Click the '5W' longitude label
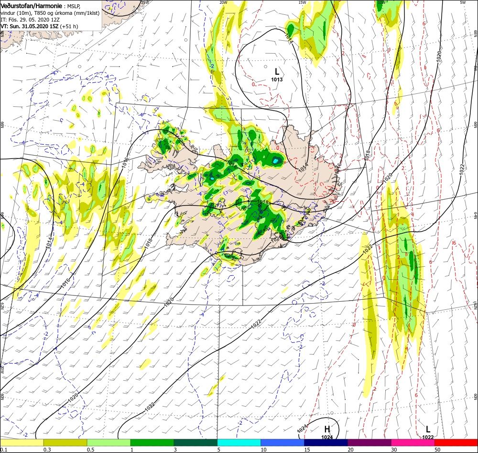478x453 pixels. [x=462, y=2]
